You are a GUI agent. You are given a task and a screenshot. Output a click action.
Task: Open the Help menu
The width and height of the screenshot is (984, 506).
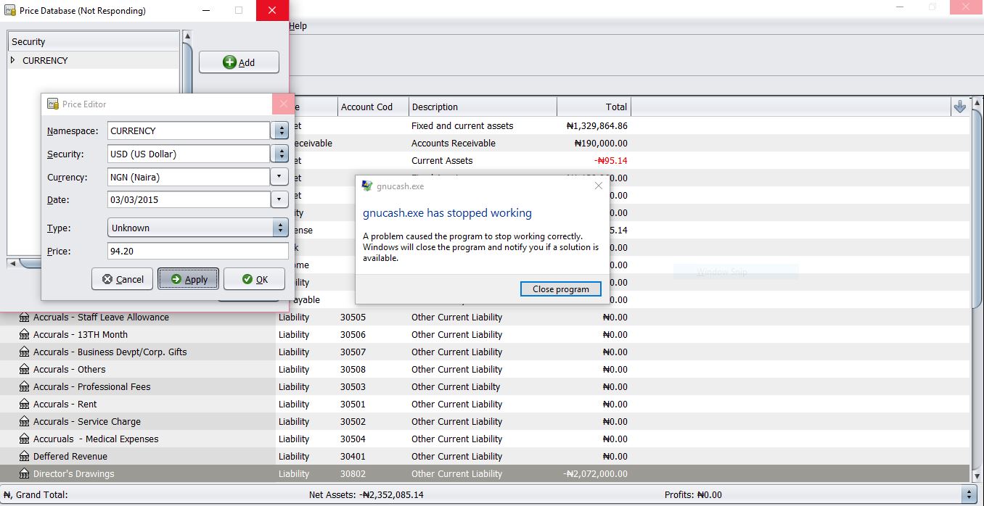[x=298, y=25]
